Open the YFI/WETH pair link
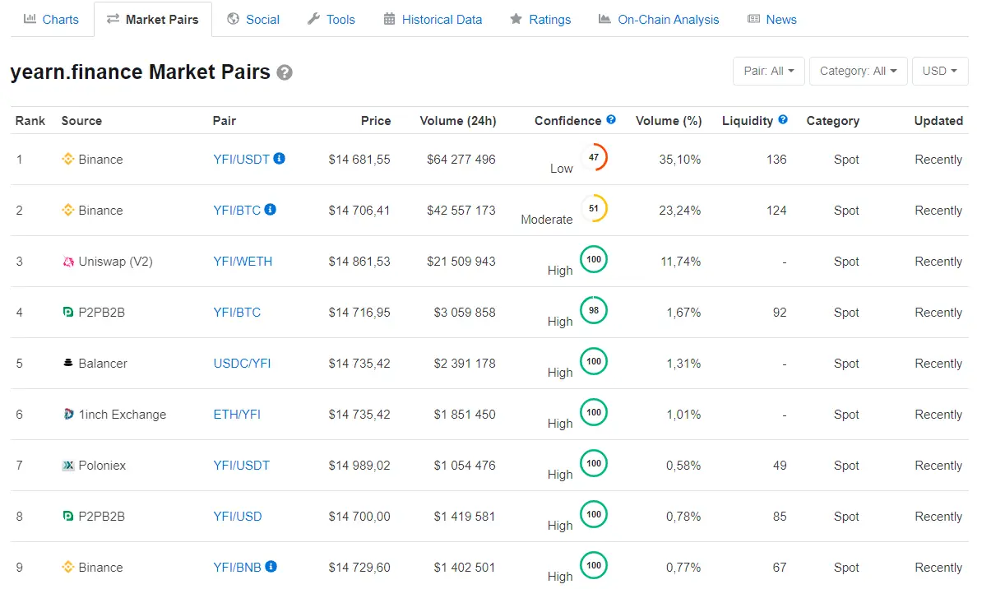This screenshot has height=589, width=1005. tap(243, 262)
